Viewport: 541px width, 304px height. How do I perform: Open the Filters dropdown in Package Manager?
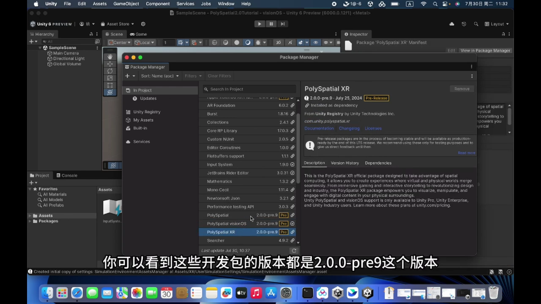tap(193, 76)
